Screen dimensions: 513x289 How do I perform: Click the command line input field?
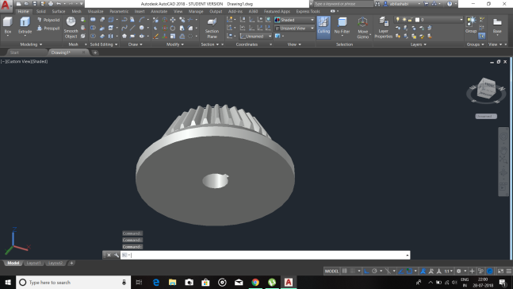265,255
